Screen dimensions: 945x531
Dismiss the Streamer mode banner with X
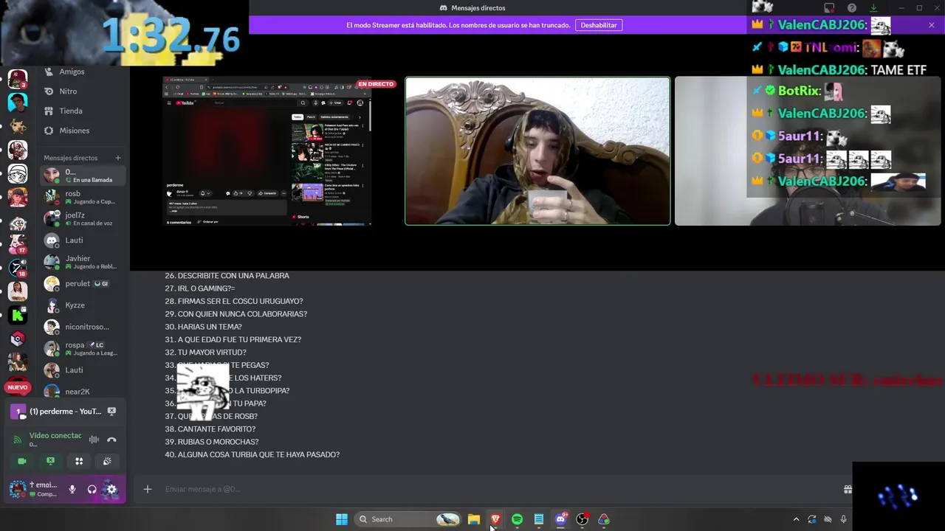[932, 25]
